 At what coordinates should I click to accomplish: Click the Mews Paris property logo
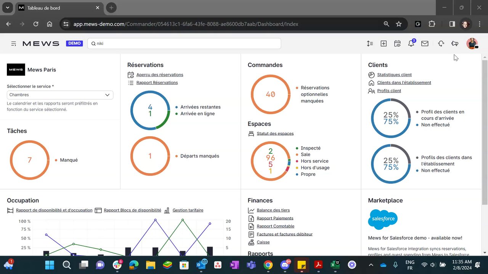click(16, 70)
